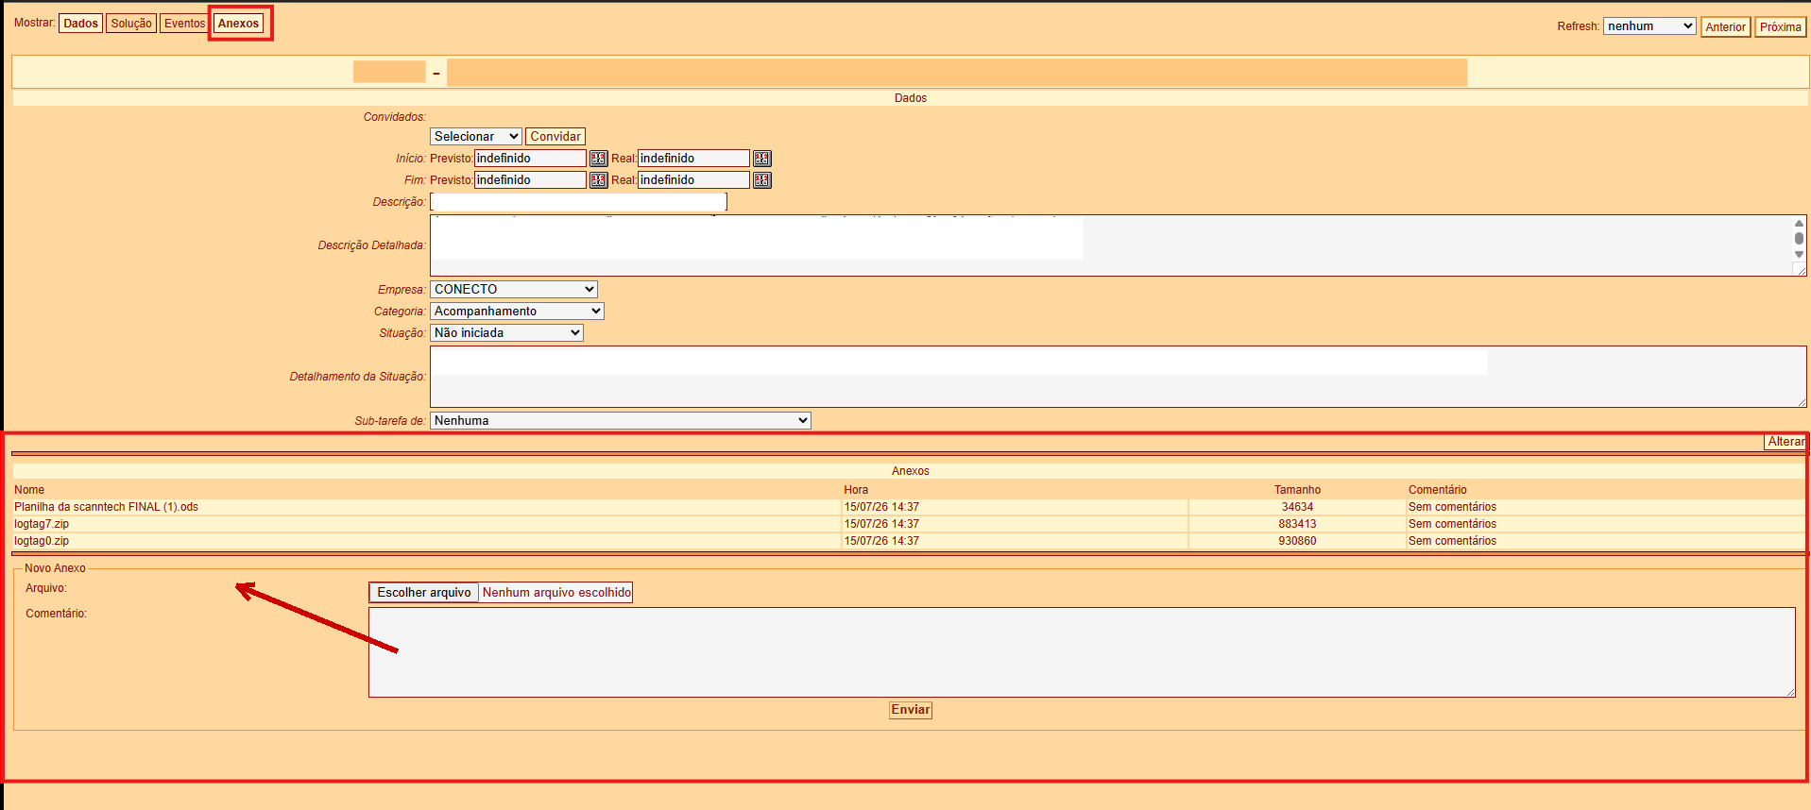Click the Anterior button

(1726, 27)
